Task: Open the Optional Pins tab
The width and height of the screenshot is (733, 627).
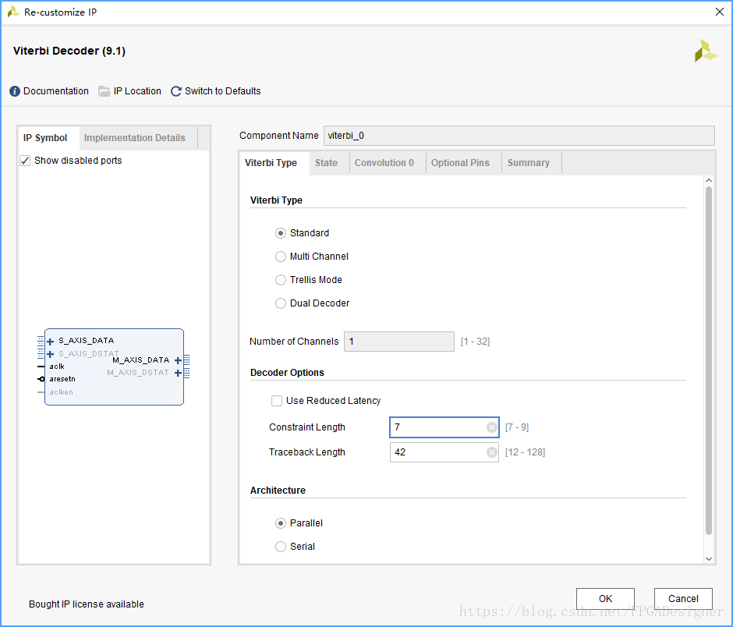Action: [x=460, y=163]
